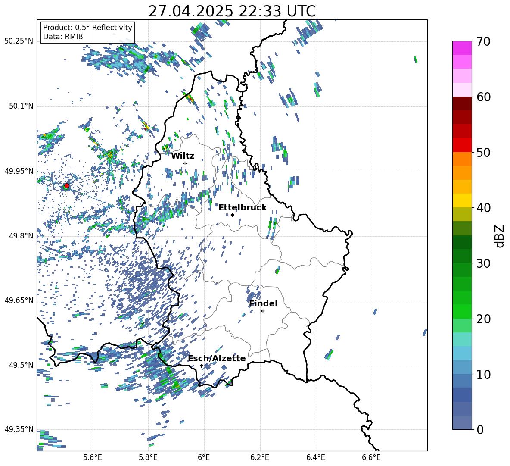The width and height of the screenshot is (510, 466).
Task: Click the 0 value on colorbar
Action: [x=480, y=430]
